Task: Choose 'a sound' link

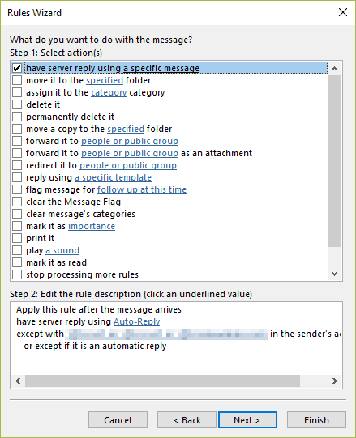Action: [62, 250]
